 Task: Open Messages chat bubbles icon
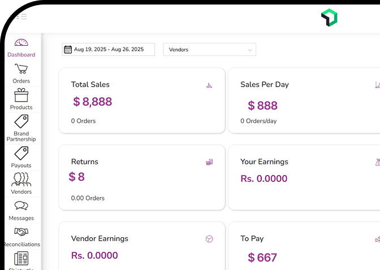click(x=21, y=206)
